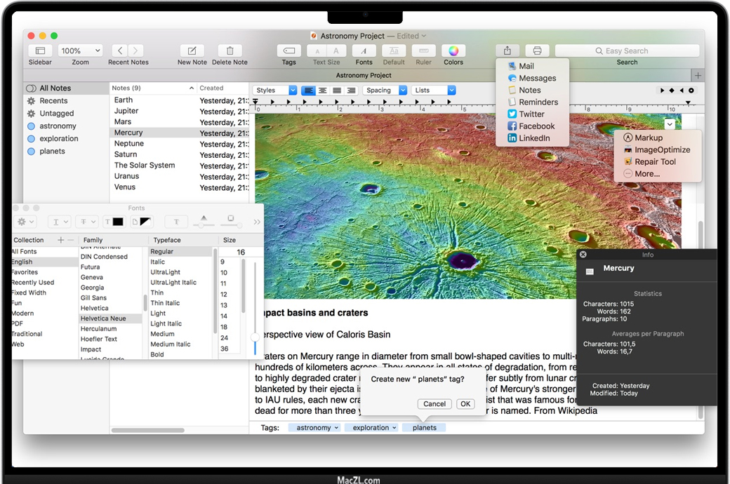Choose Twitter from the share menu
Viewport: 730px width, 484px height.
click(x=531, y=114)
